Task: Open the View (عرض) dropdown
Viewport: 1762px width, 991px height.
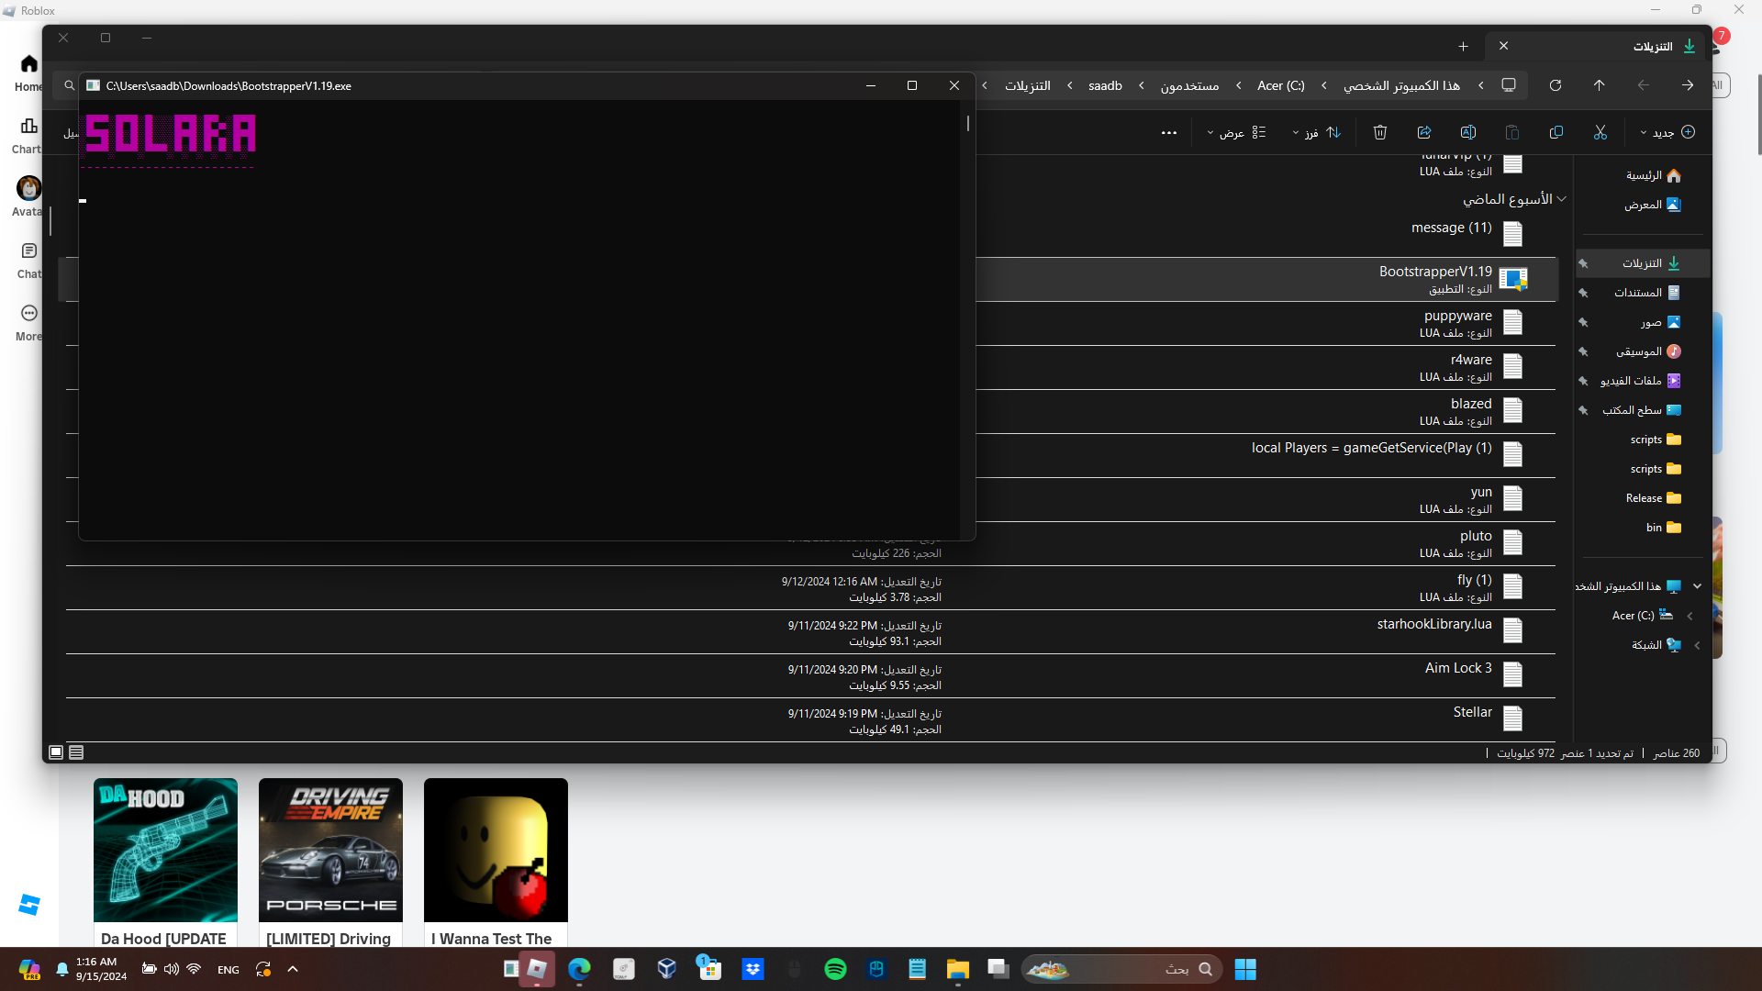Action: (x=1236, y=132)
